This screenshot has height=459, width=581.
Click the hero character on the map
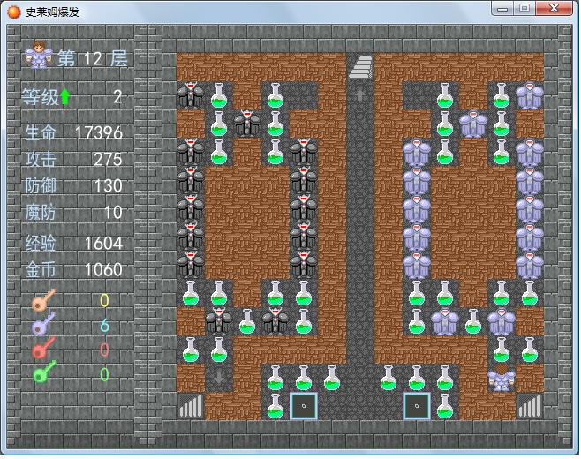click(x=502, y=379)
